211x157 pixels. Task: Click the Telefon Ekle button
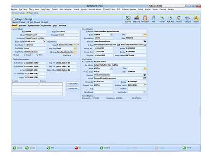72,84
